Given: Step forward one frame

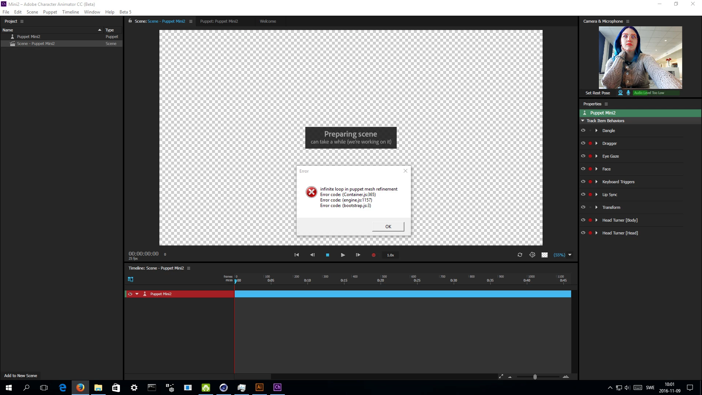Looking at the screenshot, I should tap(358, 255).
